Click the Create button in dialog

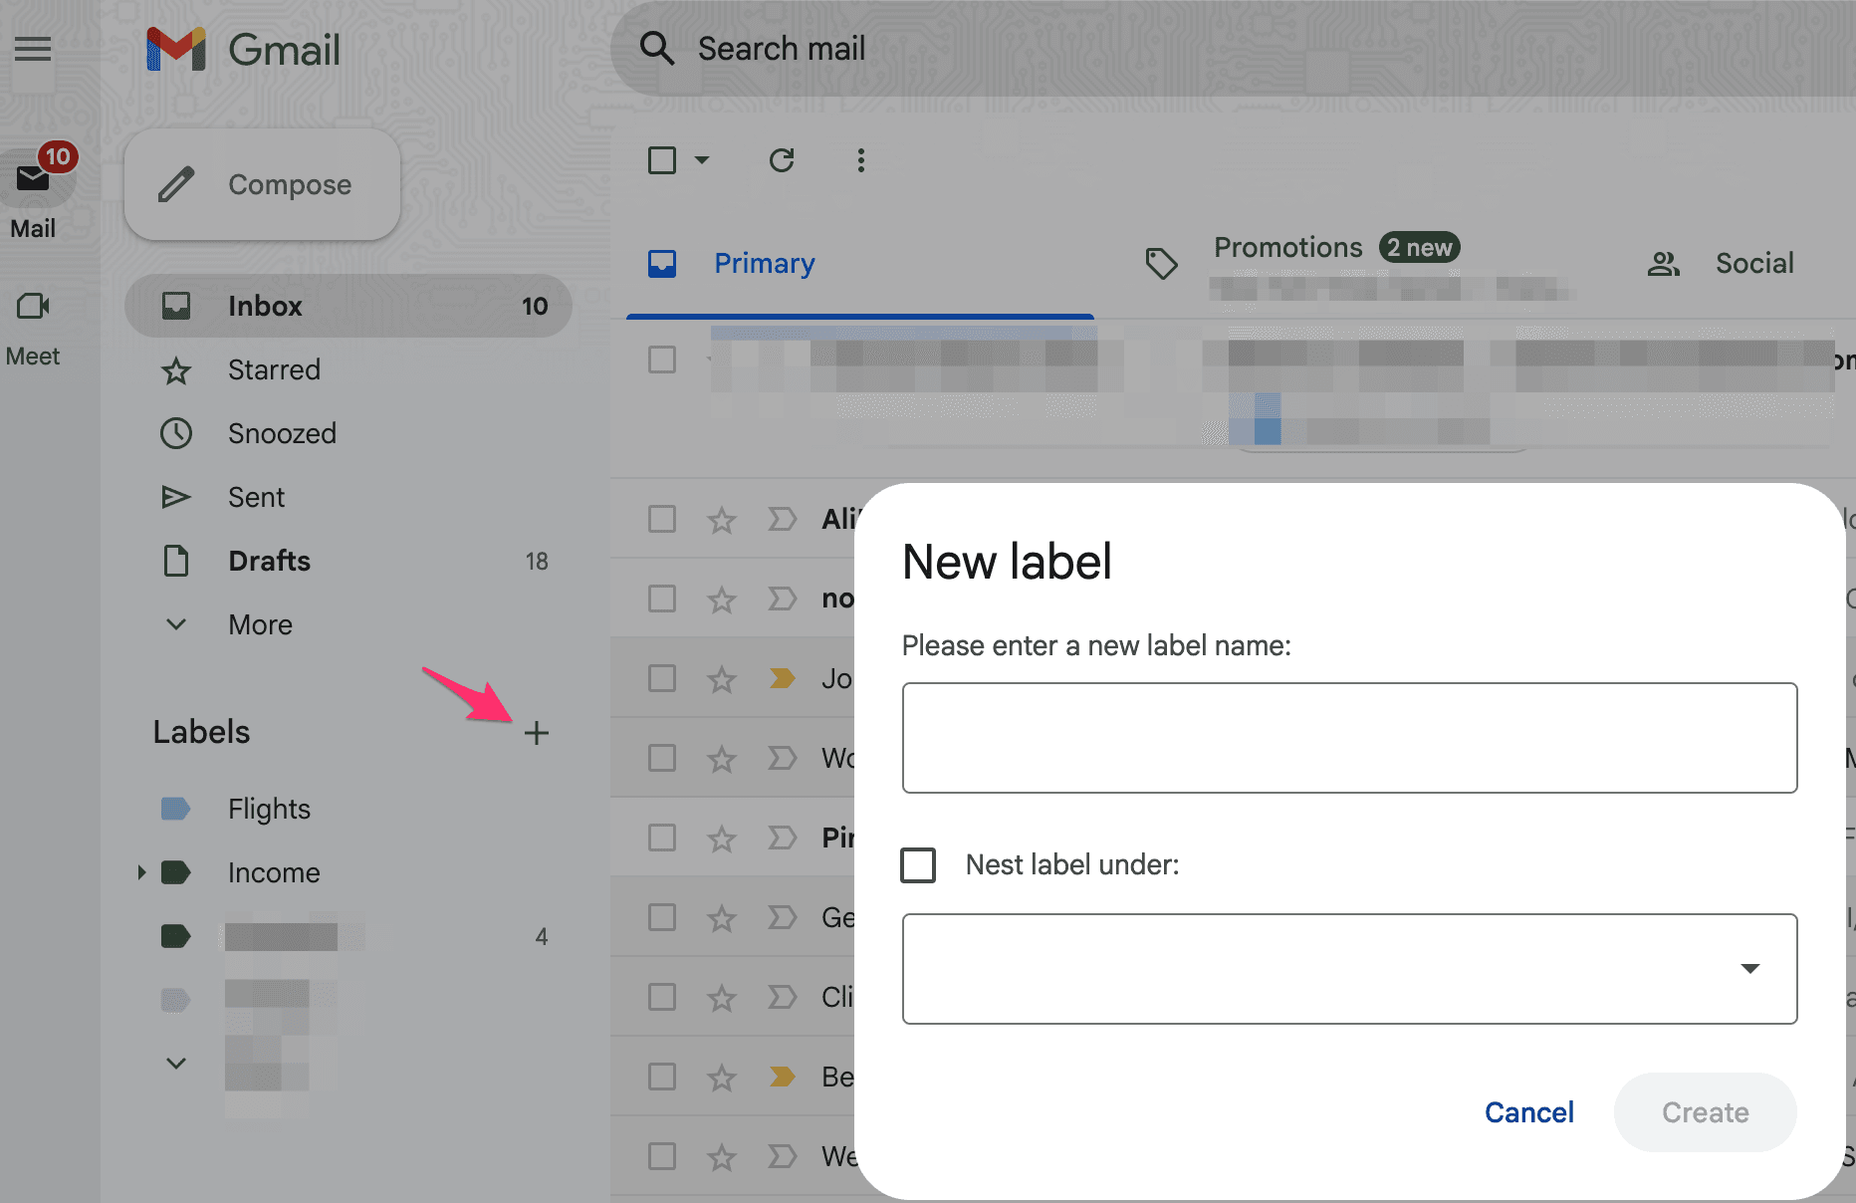coord(1705,1112)
